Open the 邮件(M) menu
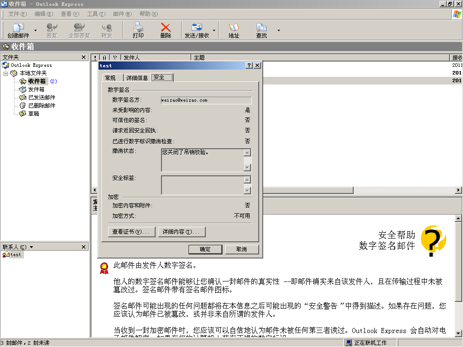463x347 pixels. click(x=122, y=14)
